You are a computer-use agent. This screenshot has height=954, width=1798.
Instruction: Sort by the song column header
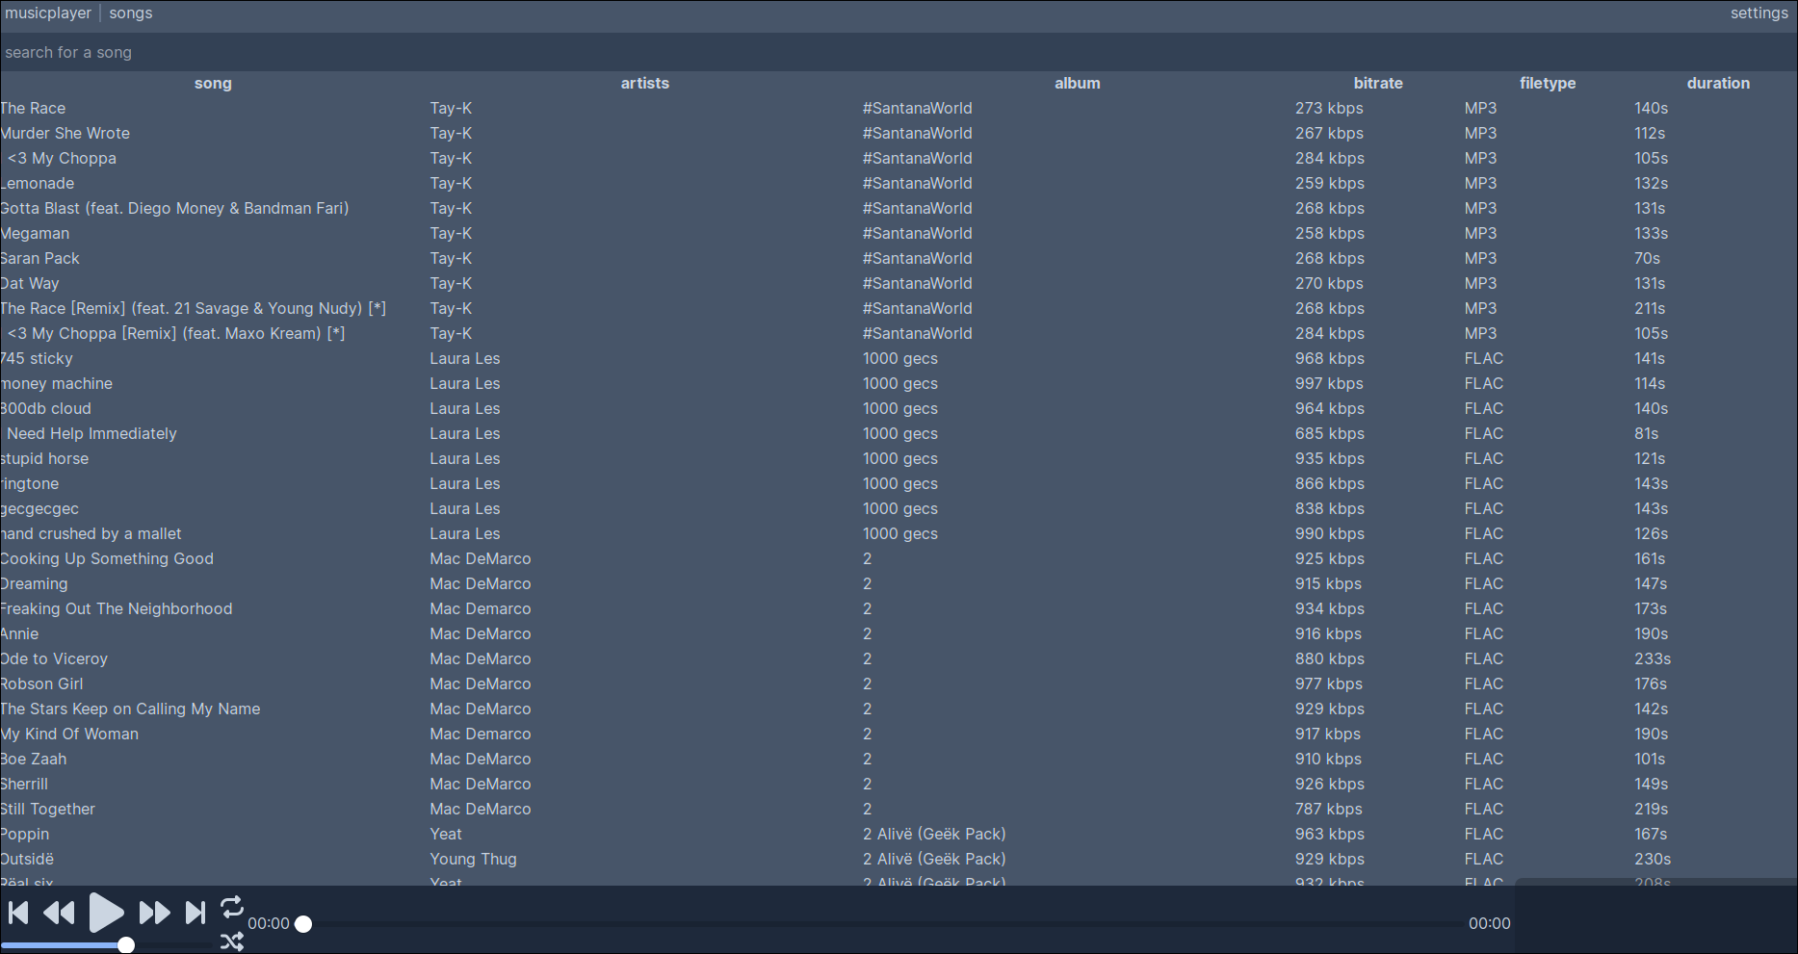click(213, 84)
